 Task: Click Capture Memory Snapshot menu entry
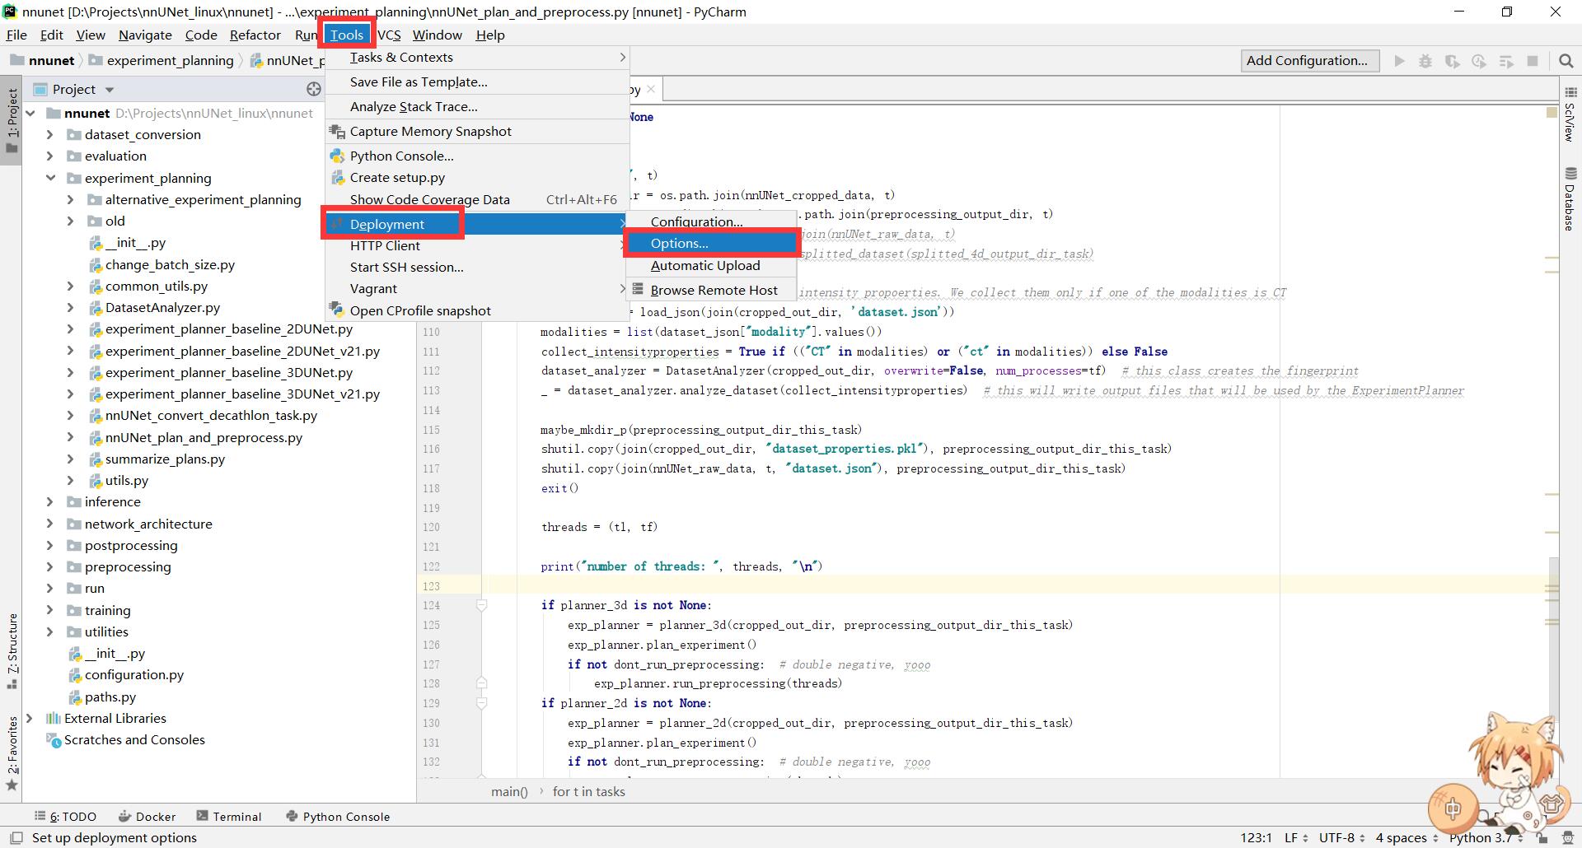coord(477,132)
